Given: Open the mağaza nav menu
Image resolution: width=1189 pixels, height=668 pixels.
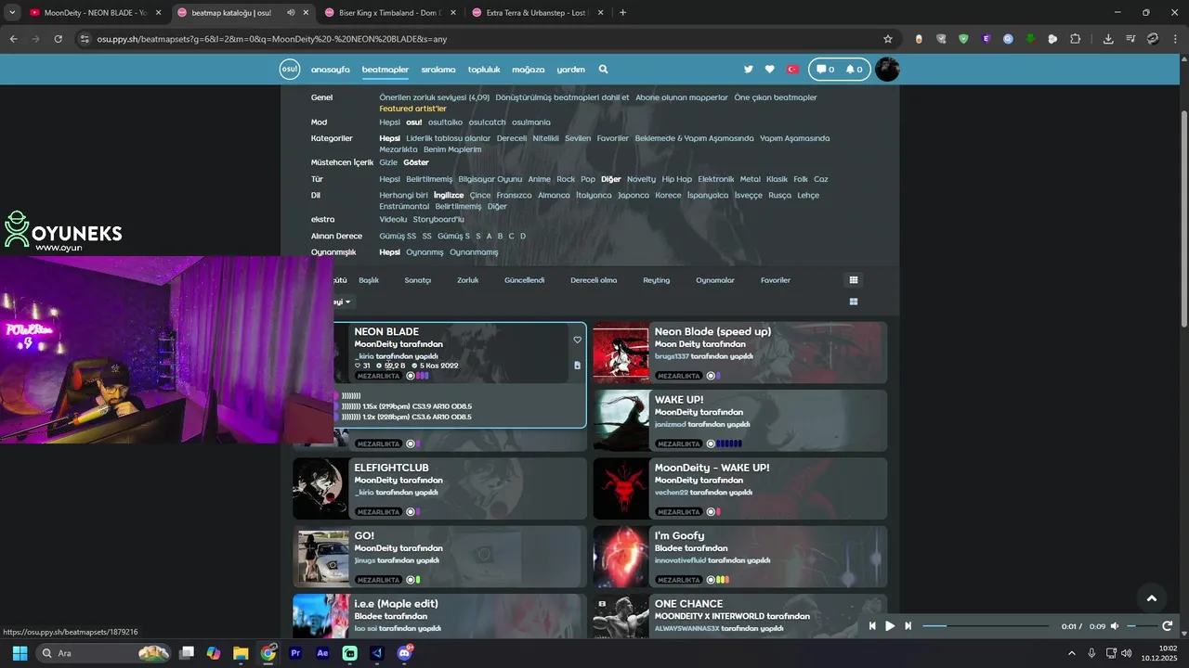Looking at the screenshot, I should click(x=529, y=70).
